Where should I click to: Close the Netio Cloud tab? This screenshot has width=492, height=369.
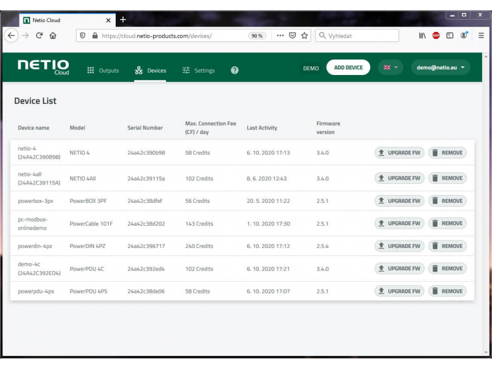108,20
